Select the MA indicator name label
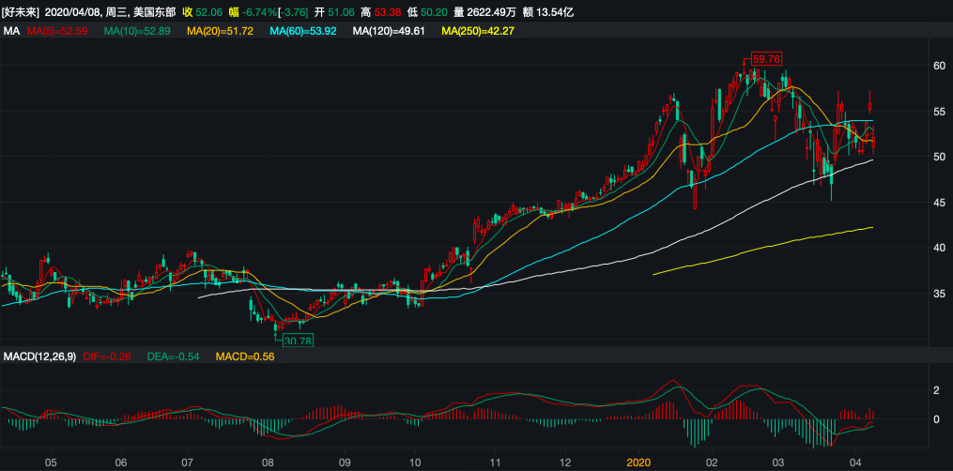 tap(12, 32)
